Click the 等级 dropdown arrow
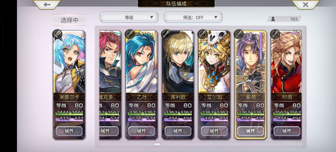336x152 pixels. click(x=152, y=17)
